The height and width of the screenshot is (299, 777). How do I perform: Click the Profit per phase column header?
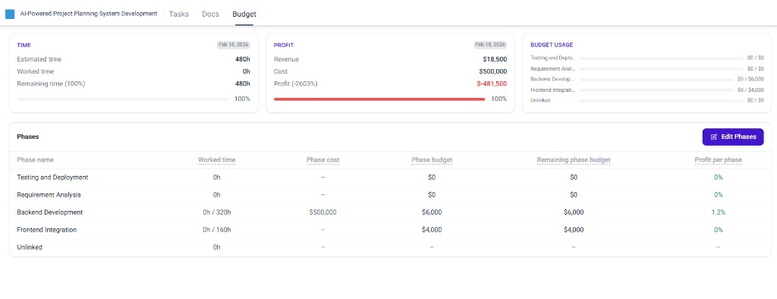[718, 160]
